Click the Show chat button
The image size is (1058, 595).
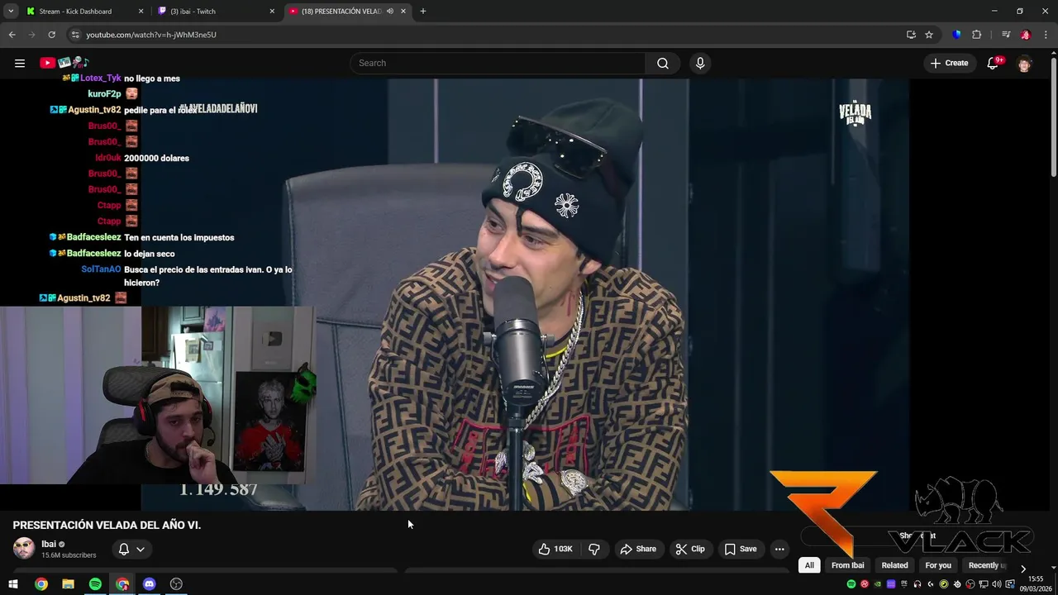[x=917, y=535]
